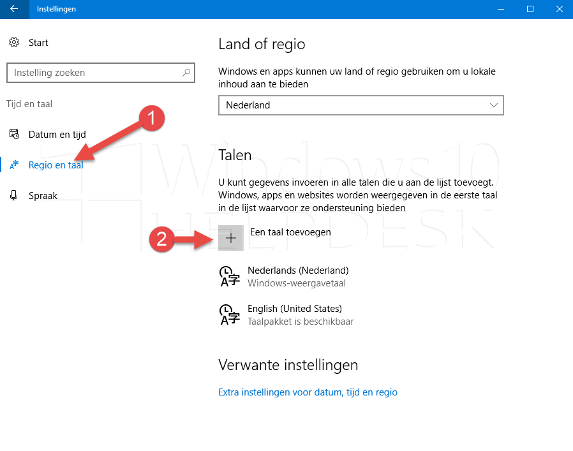Expand the country list chevron arrow
The height and width of the screenshot is (451, 573).
494,105
